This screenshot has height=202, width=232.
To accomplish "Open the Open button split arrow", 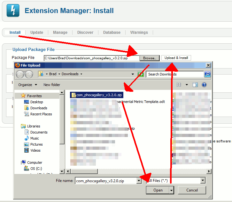I will pyautogui.click(x=171, y=190).
